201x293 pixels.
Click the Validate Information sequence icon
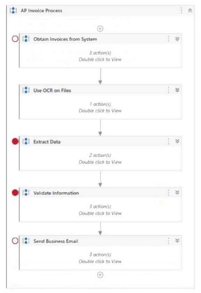coord(26,193)
